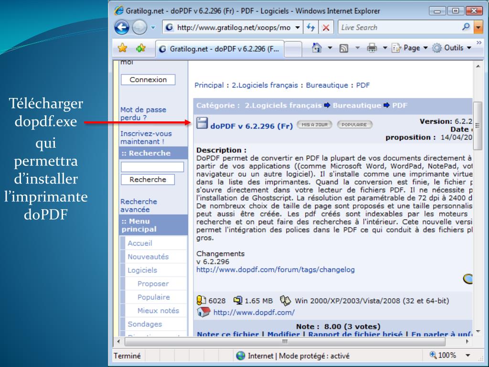Expand the Home button dropdown arrow
The height and width of the screenshot is (367, 489).
click(x=330, y=48)
